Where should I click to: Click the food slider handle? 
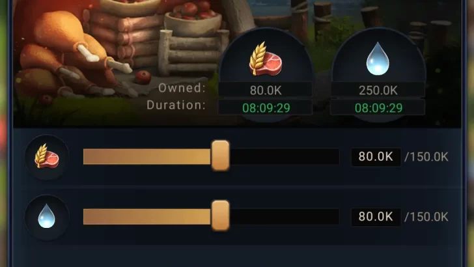coord(220,156)
